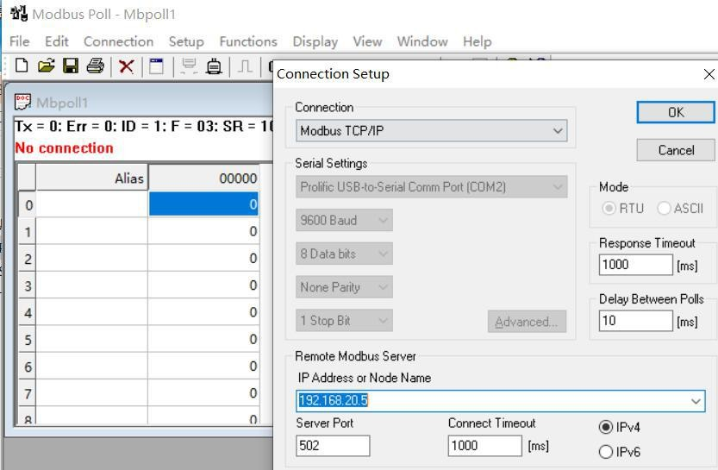Viewport: 718px width, 470px height.
Task: Click the value cell in row 5
Action: coord(203,339)
